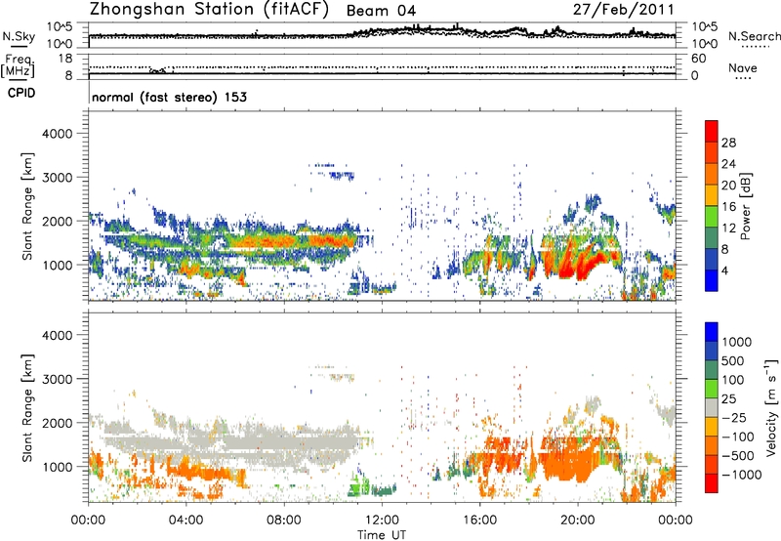The width and height of the screenshot is (781, 541).
Task: Click the '60' Nave tick label
Action: [698, 59]
